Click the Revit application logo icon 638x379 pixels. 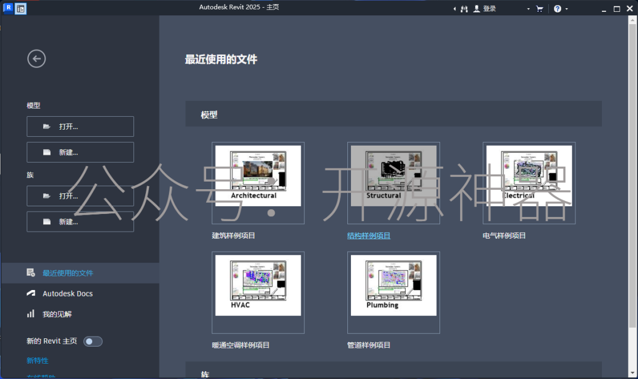(x=8, y=8)
